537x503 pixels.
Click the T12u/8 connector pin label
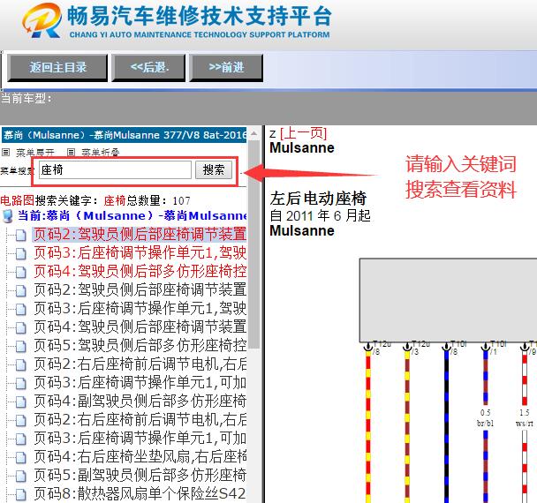[382, 347]
